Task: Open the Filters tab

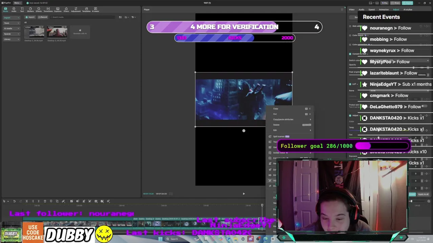Action: tap(66, 9)
